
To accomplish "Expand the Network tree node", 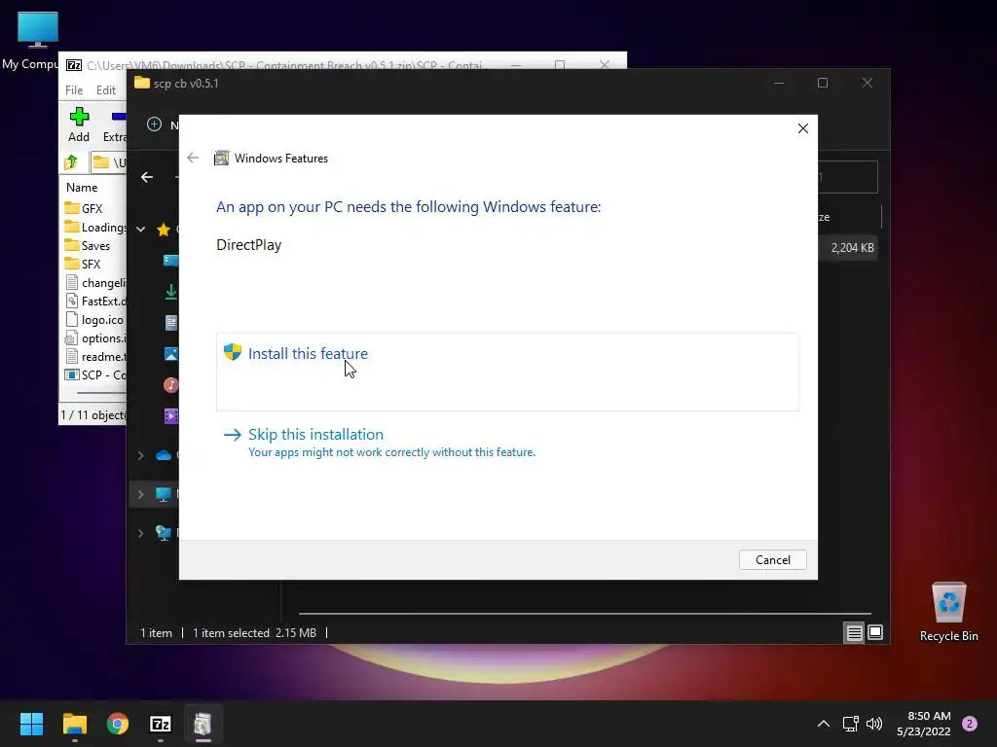I will pyautogui.click(x=140, y=533).
